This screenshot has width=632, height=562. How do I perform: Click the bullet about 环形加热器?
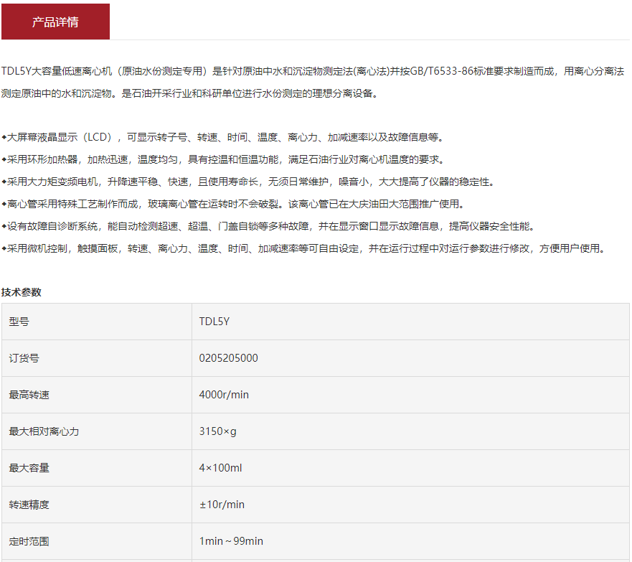[x=223, y=159]
